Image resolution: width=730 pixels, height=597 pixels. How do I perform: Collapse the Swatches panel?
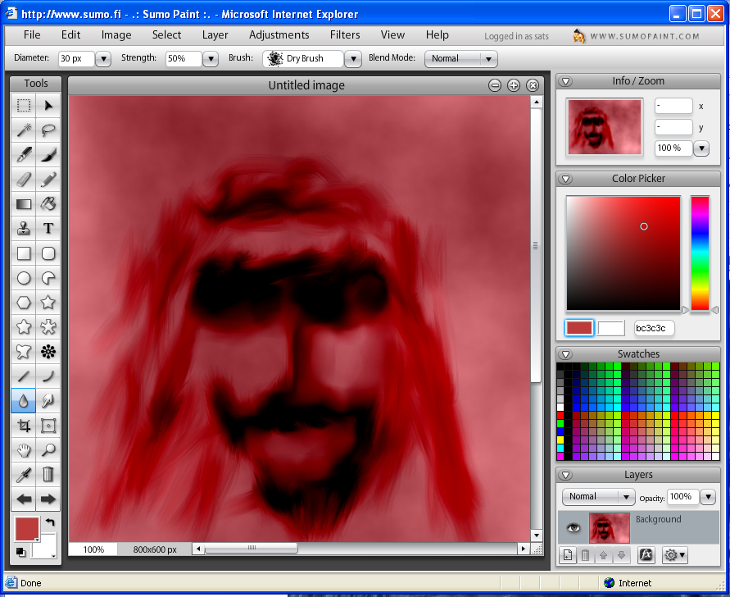tap(566, 354)
